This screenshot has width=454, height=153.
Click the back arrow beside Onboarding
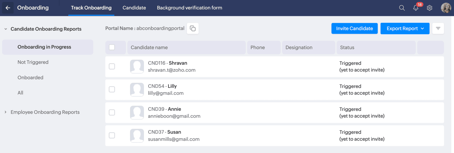pos(8,8)
